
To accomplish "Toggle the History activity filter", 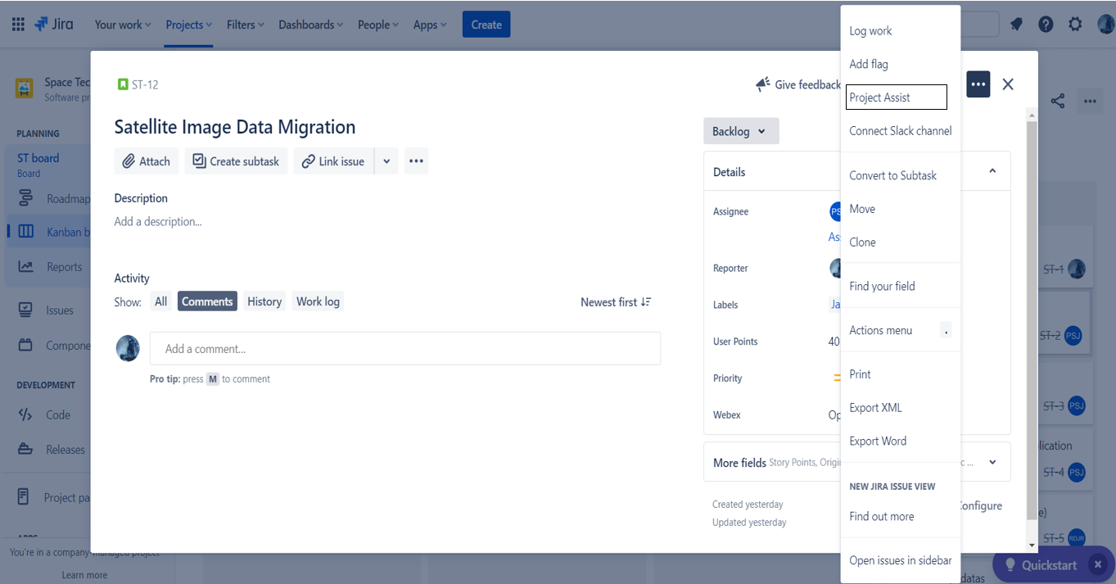I will click(264, 301).
